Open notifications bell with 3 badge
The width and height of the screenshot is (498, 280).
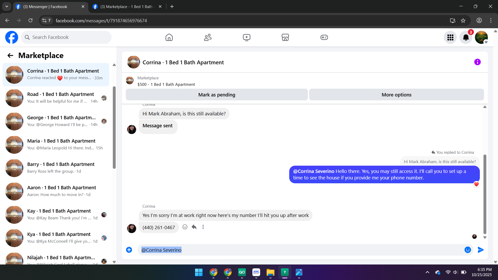pyautogui.click(x=466, y=38)
